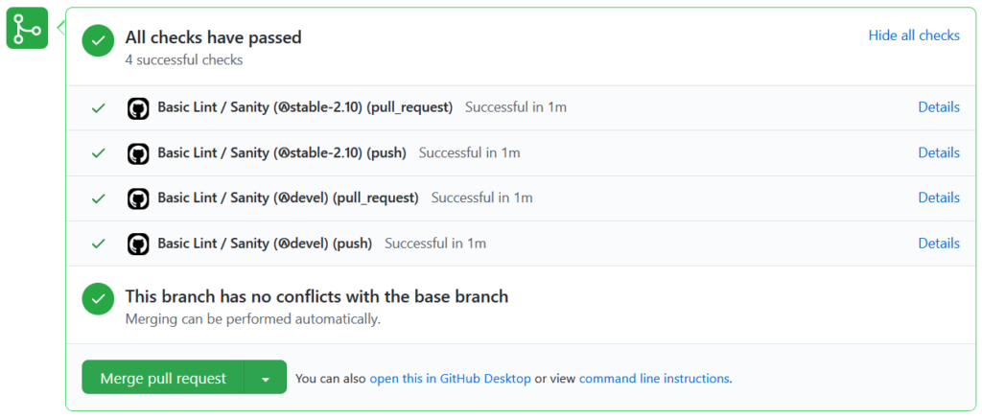Open Details for devel push check
Screen dimensions: 982x419
pos(939,243)
